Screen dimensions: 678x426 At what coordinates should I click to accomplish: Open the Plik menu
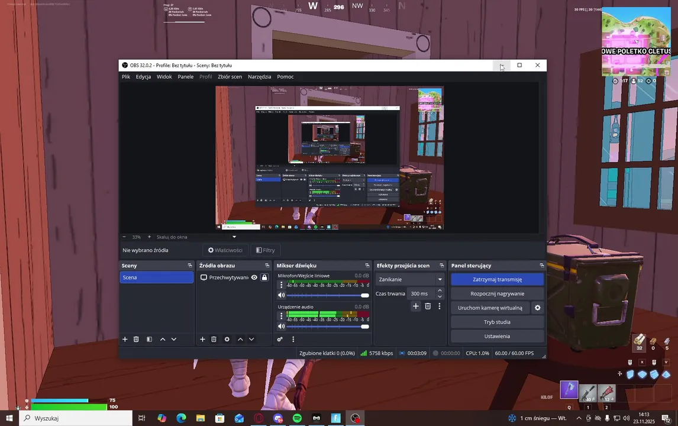[126, 76]
